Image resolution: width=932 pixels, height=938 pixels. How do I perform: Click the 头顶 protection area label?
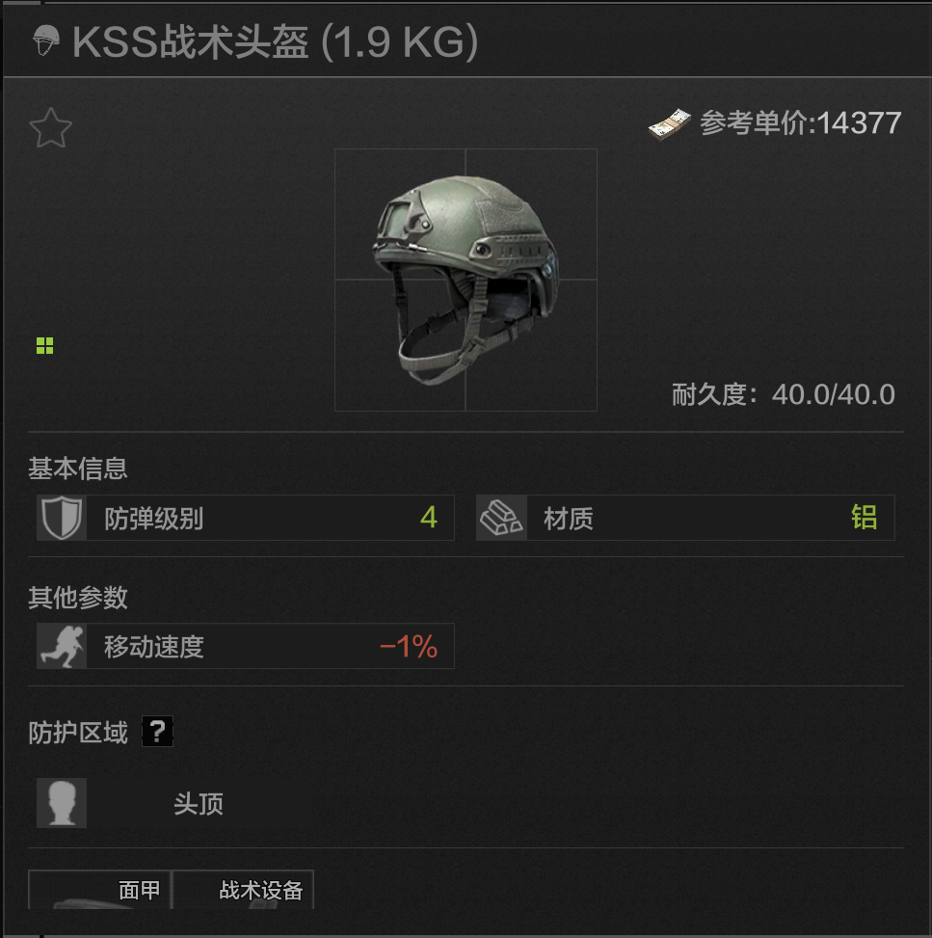(199, 803)
